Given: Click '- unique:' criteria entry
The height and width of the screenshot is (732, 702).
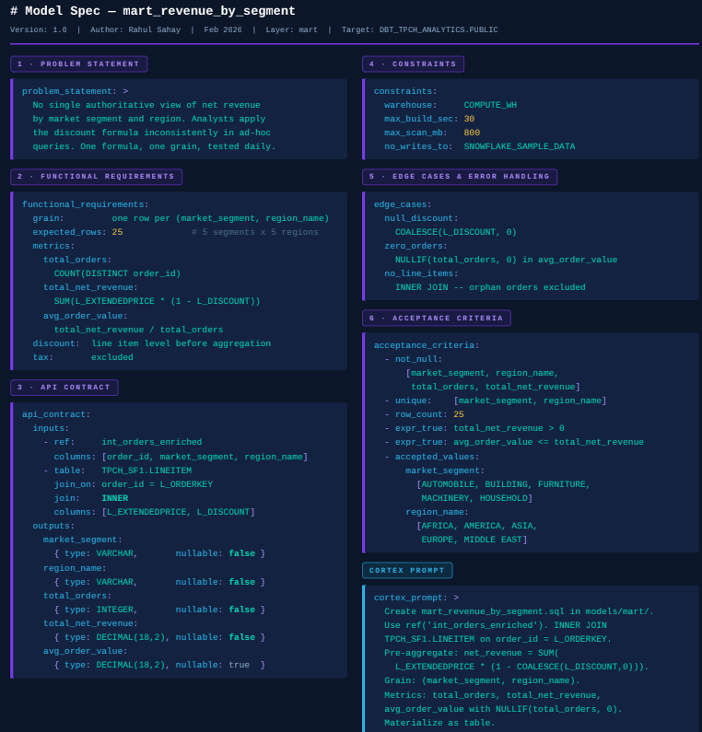Looking at the screenshot, I should tap(408, 401).
